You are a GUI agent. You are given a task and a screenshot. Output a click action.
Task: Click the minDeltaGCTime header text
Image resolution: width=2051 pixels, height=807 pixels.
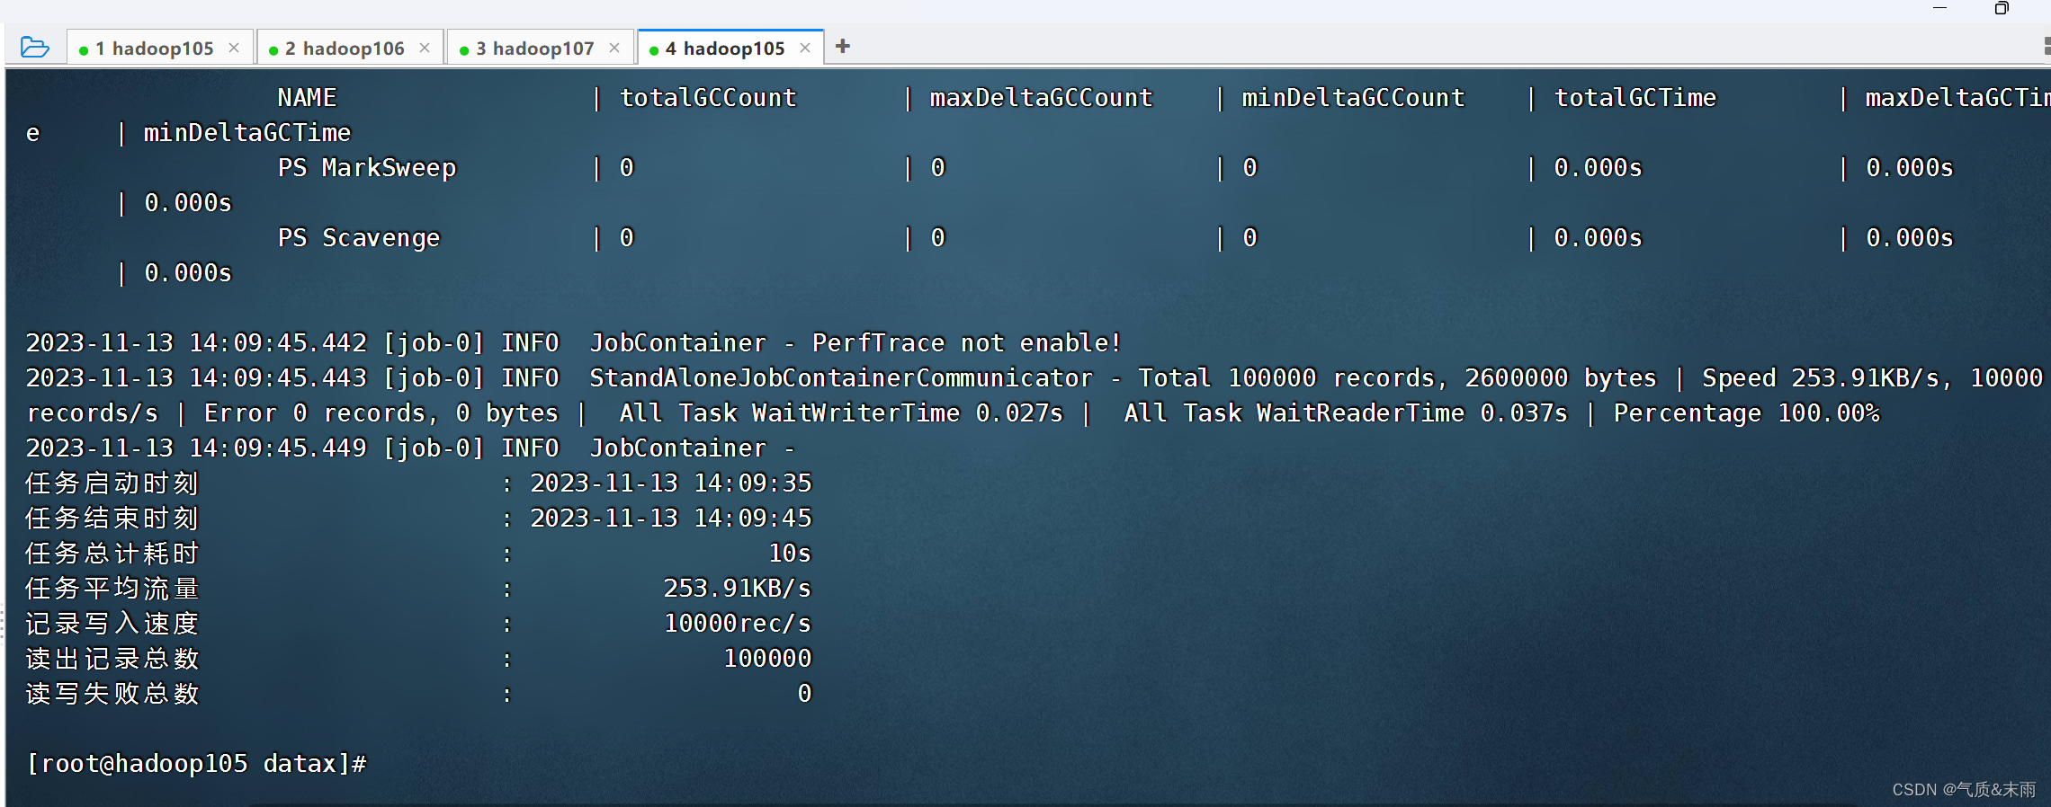pyautogui.click(x=247, y=133)
